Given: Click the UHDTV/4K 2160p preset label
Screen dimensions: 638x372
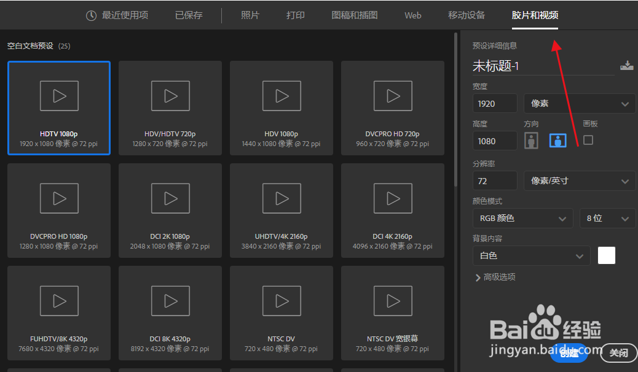Looking at the screenshot, I should tap(281, 236).
